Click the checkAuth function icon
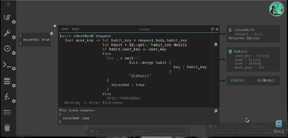The width and height of the screenshot is (288, 138). click(230, 30)
